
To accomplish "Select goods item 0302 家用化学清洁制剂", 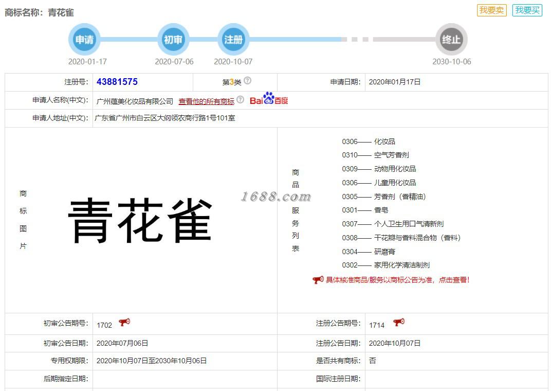I will coord(386,265).
